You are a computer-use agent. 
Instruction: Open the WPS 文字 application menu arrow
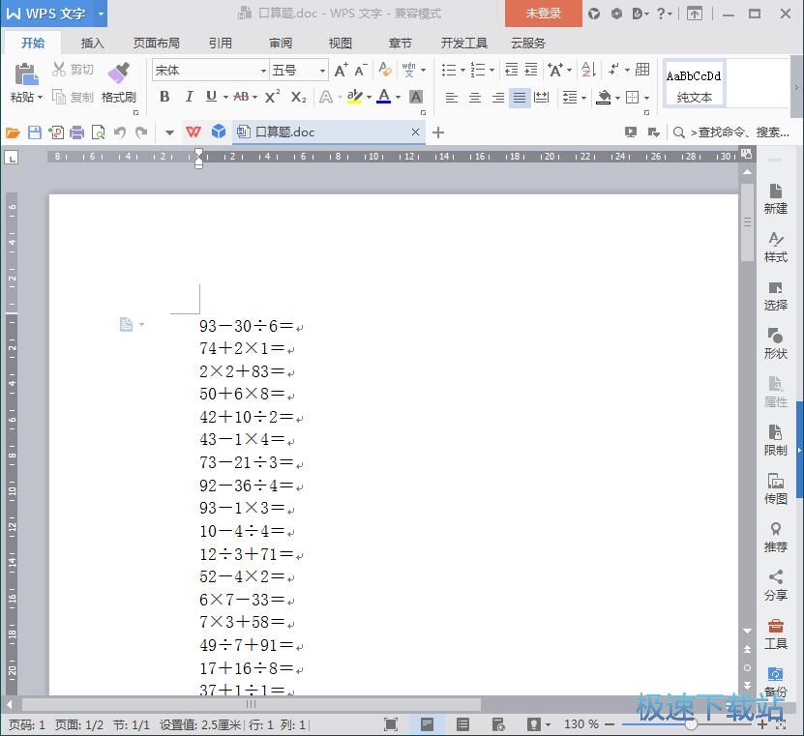[x=101, y=14]
